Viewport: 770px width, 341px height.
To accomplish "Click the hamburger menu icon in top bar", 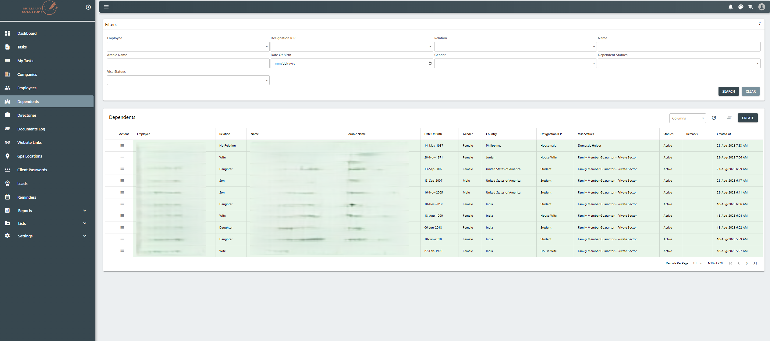I will [106, 7].
